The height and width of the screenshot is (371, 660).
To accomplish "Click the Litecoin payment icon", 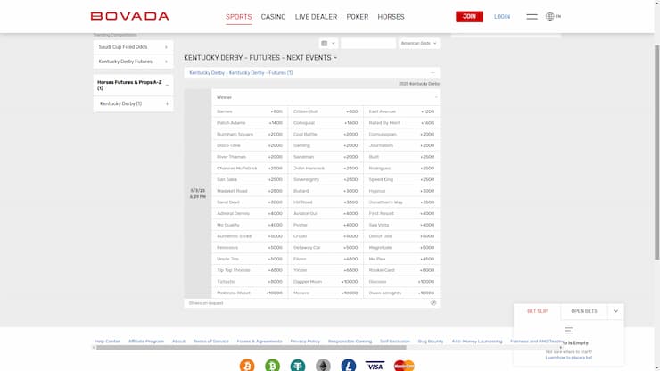I will coord(349,365).
